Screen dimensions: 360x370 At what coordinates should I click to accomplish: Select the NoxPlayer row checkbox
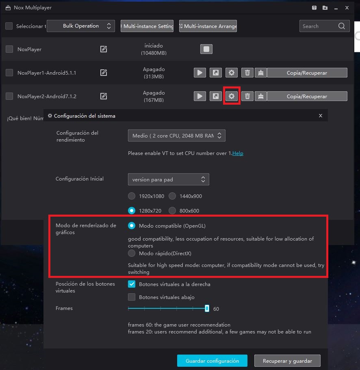click(9, 49)
